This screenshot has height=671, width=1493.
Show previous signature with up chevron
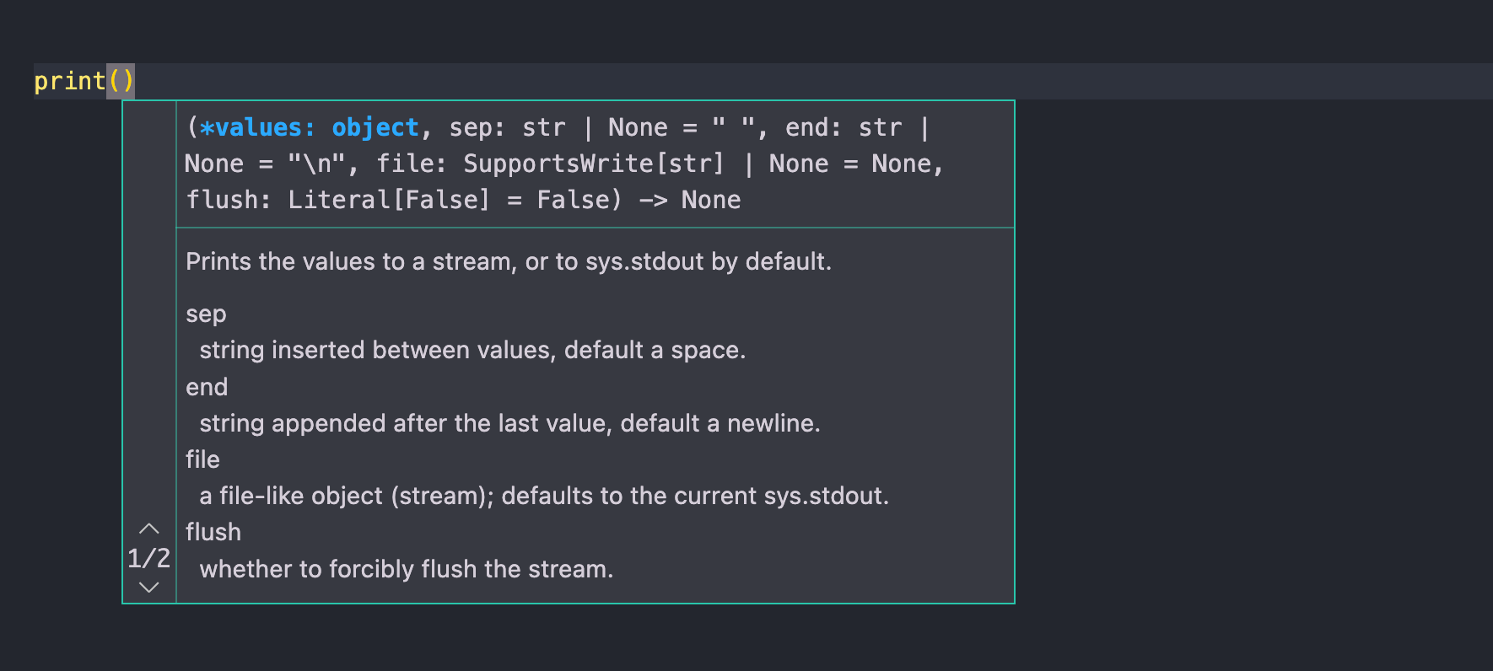[x=149, y=529]
